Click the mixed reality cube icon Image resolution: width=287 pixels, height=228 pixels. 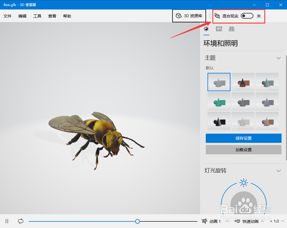coord(217,16)
